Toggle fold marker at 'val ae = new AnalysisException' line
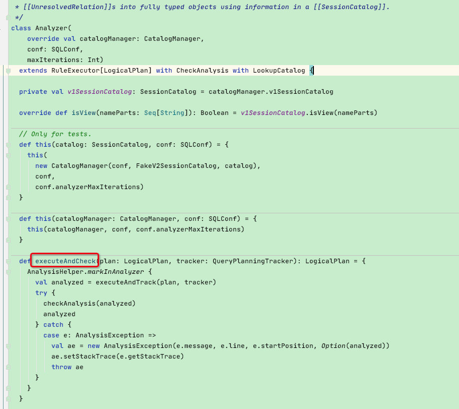 tap(8, 346)
